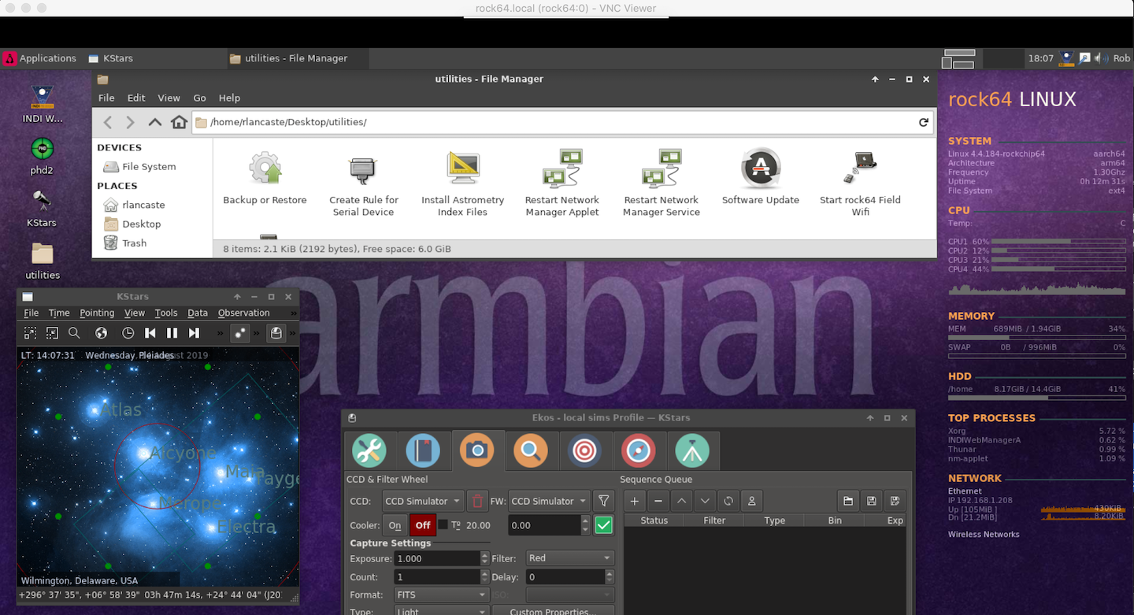Click the Exposure spin box arrows
Image resolution: width=1134 pixels, height=615 pixels.
484,558
